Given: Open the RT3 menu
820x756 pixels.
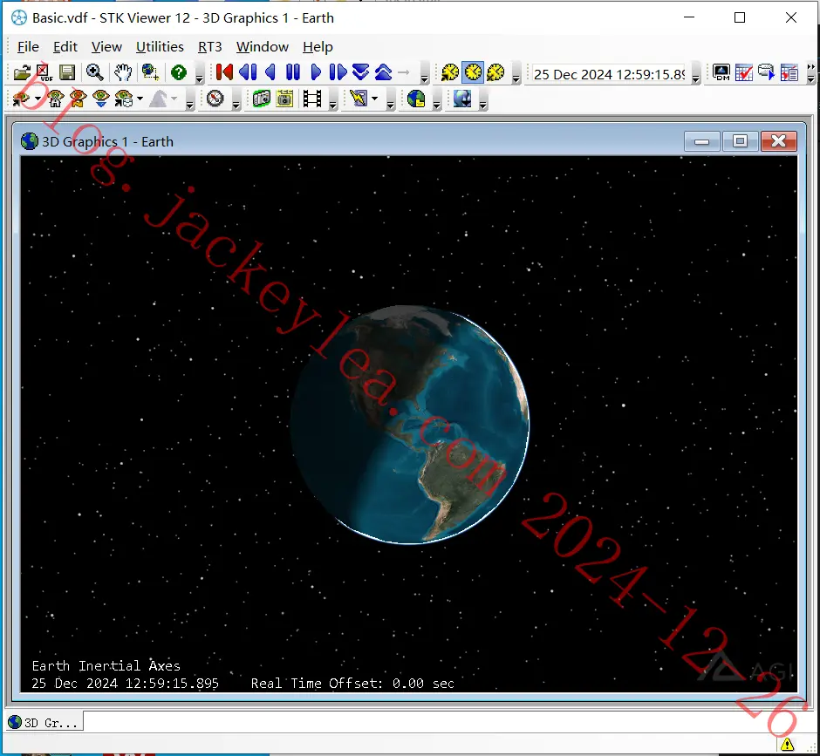Looking at the screenshot, I should pos(209,46).
